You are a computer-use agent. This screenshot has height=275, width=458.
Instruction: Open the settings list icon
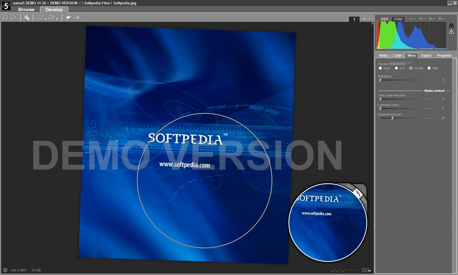pos(364,270)
